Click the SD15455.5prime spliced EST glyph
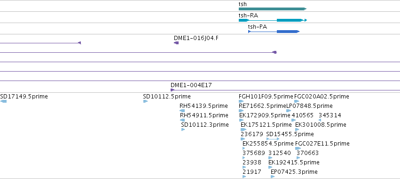Viewport: 400px width, 179px height. click(x=273, y=139)
